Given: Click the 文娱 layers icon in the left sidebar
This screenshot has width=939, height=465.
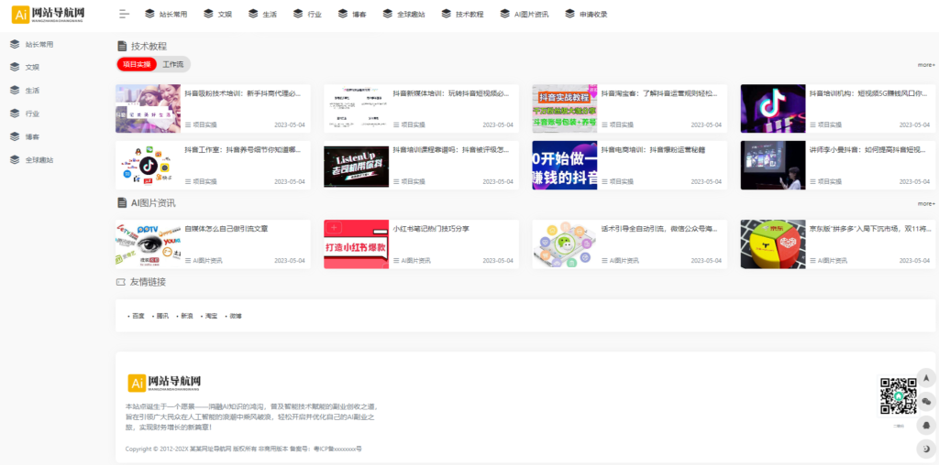Looking at the screenshot, I should click(x=15, y=67).
